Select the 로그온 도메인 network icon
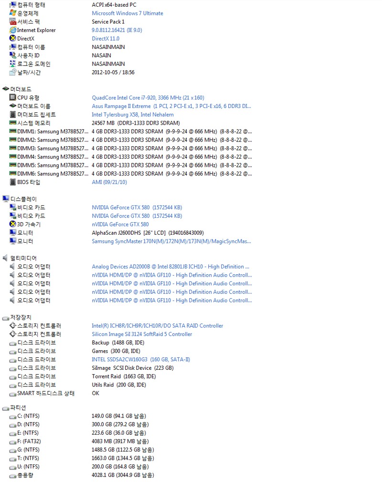 coord(12,64)
